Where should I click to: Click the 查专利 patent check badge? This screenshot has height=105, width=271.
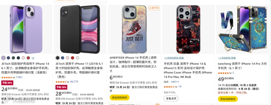(x=154, y=8)
